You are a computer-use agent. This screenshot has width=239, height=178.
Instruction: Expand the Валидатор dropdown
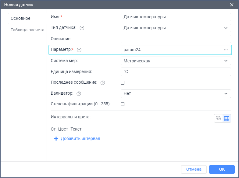[x=176, y=94]
